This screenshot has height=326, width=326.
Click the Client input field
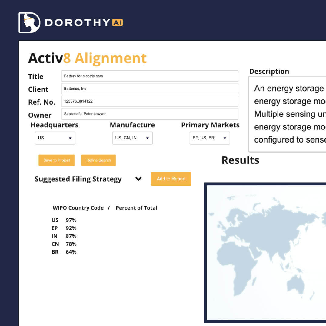tap(150, 89)
